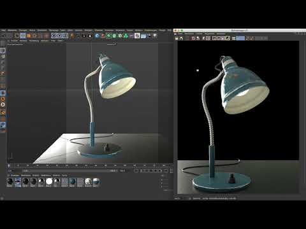
Task: Select the highlighted Move tool
Action: 23,36
